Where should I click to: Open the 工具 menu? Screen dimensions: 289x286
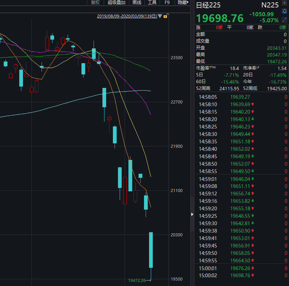(x=152, y=2)
